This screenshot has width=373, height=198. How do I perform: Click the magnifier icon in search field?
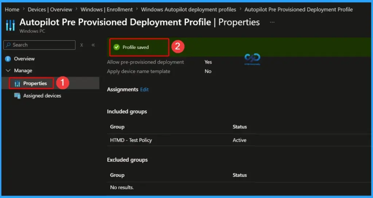(x=8, y=45)
